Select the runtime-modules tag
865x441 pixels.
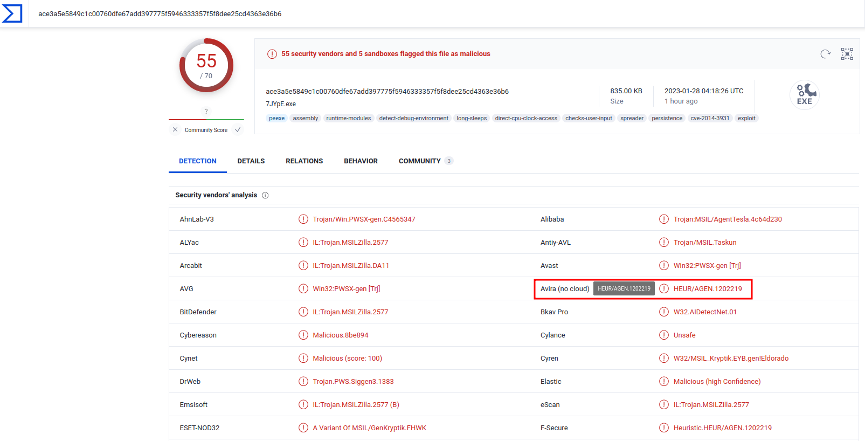pos(349,118)
